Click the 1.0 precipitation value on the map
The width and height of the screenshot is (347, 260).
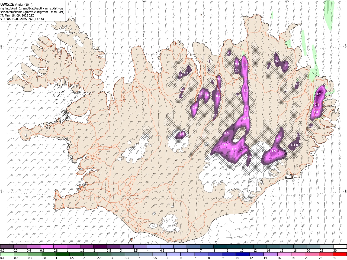tap(316, 112)
